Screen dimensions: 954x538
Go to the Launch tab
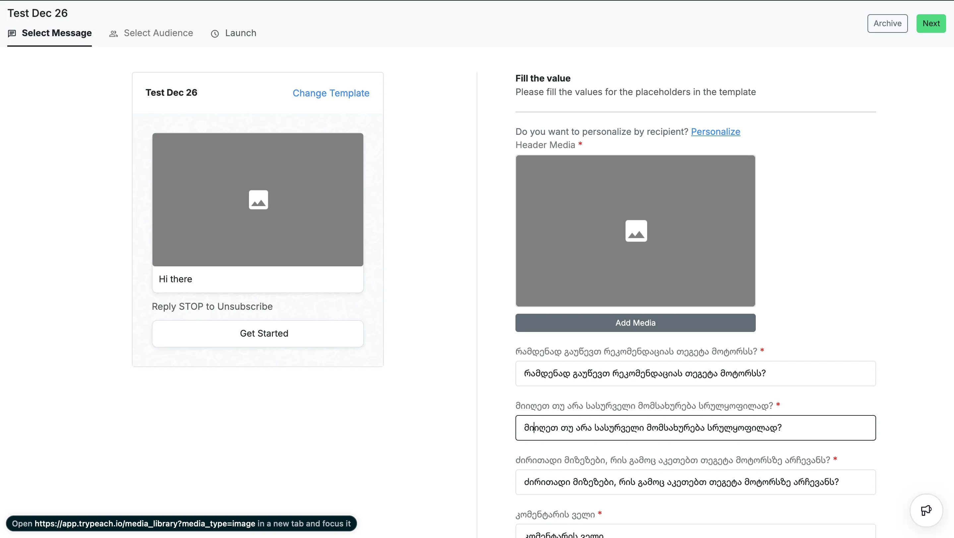[234, 33]
